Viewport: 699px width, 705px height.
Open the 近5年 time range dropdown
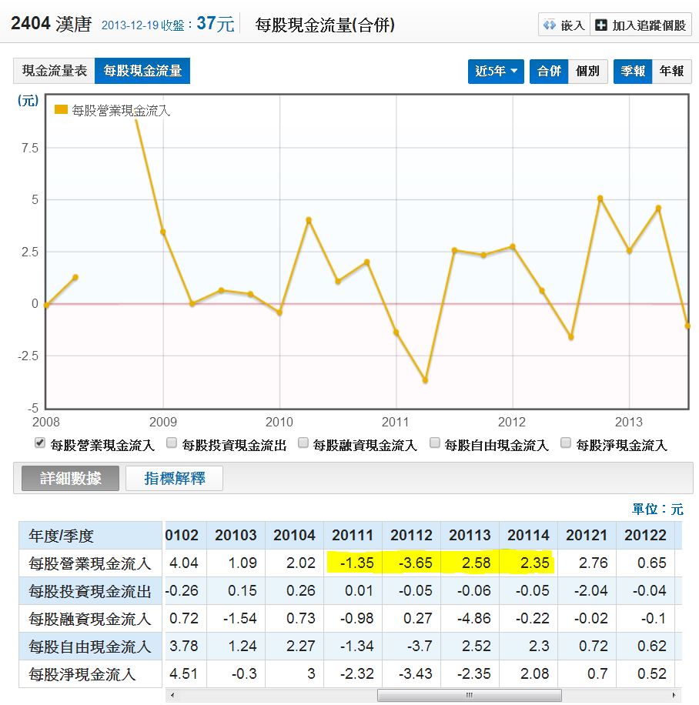496,71
